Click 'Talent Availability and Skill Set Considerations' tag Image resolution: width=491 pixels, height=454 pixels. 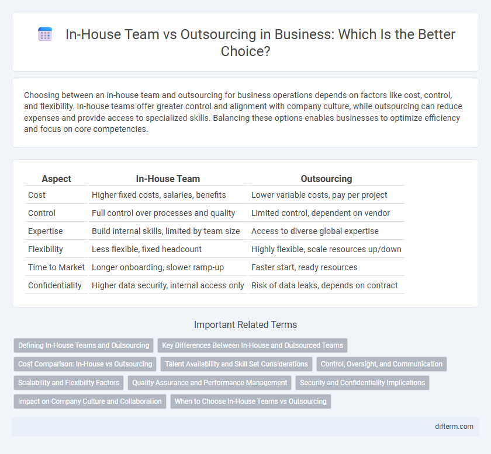236,364
